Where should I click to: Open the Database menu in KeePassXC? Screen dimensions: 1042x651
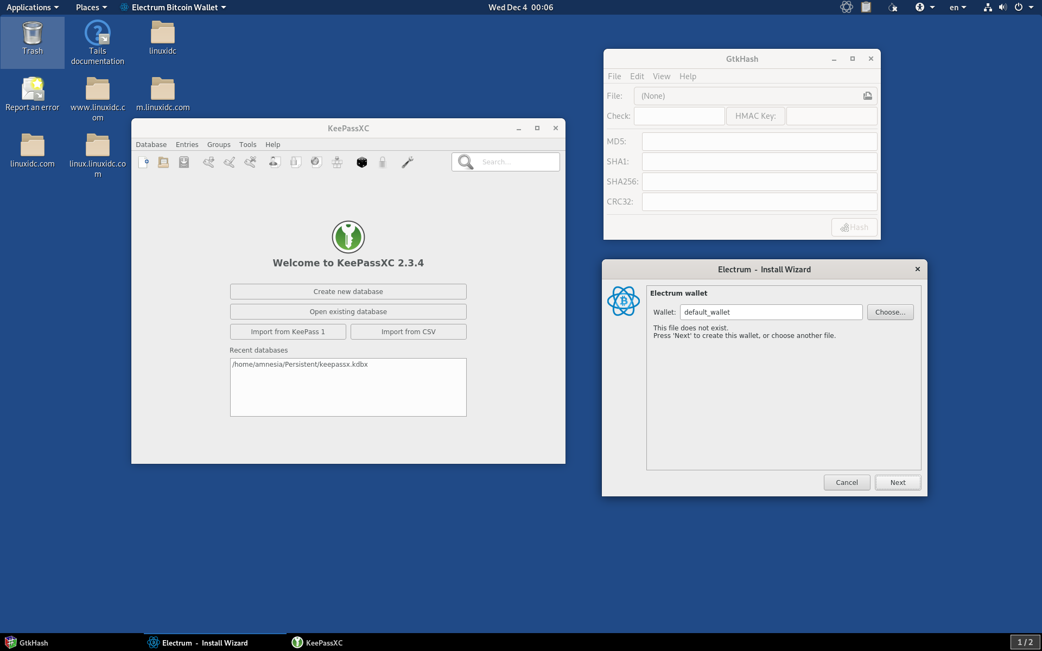[151, 144]
